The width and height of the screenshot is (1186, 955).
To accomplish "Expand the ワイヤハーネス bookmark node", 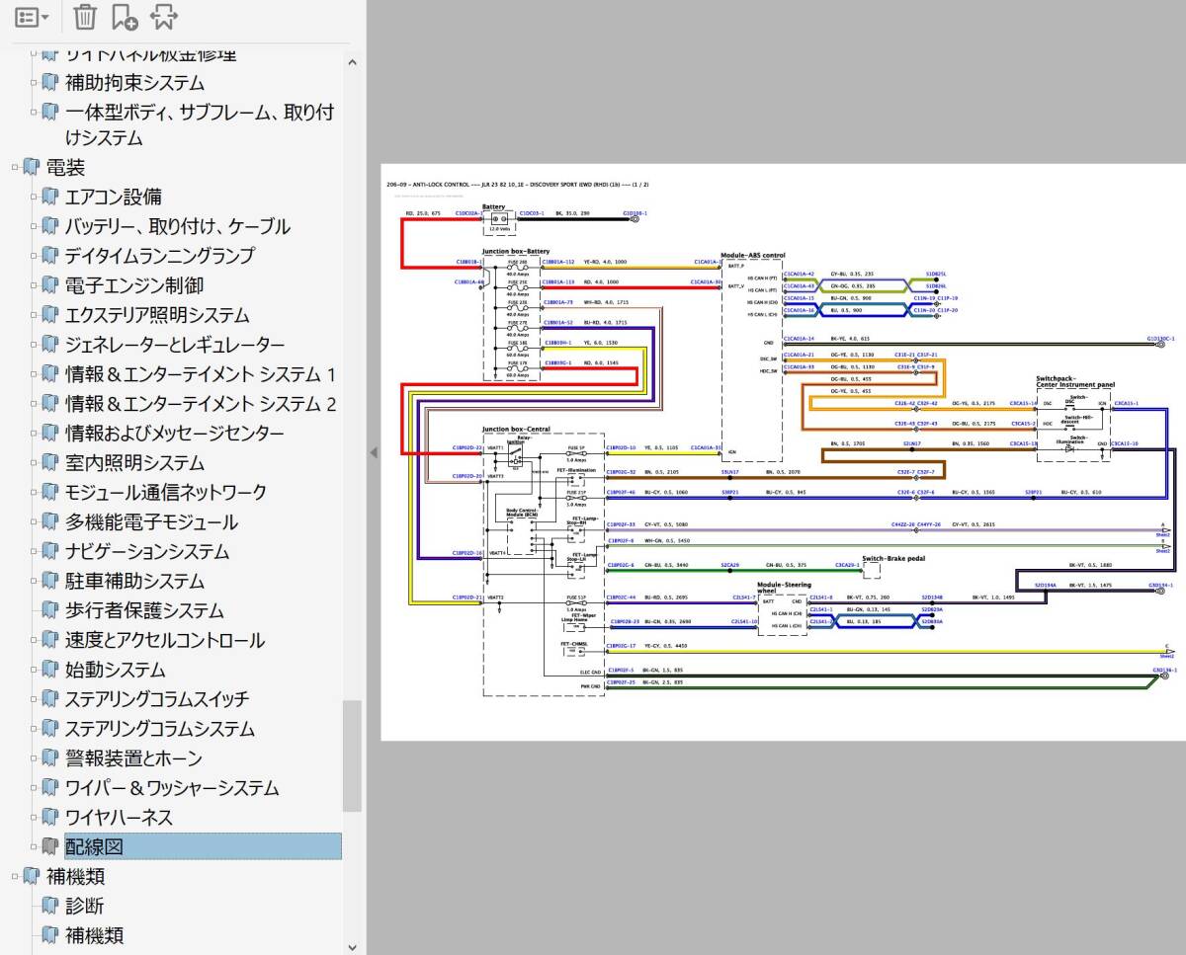I will pos(33,817).
